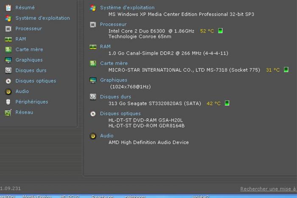Click green temperature indicator next to 52 °C

click(x=220, y=31)
